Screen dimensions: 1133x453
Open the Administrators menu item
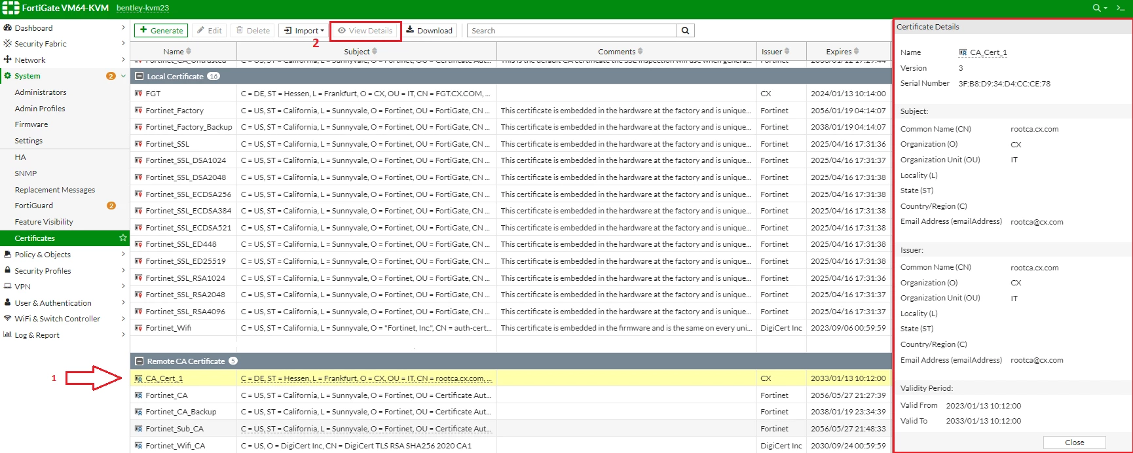coord(41,92)
